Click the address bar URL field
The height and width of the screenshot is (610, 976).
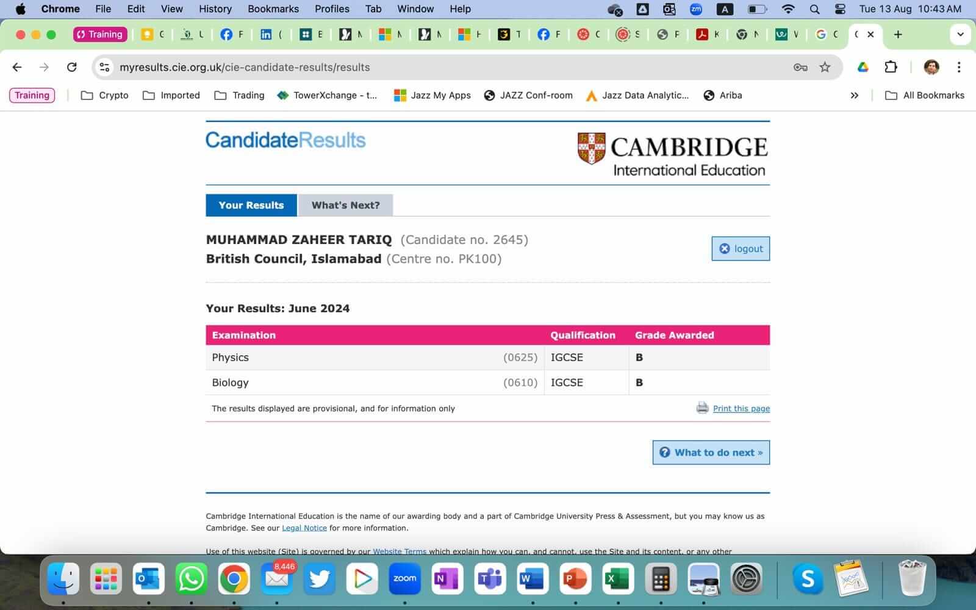point(427,67)
